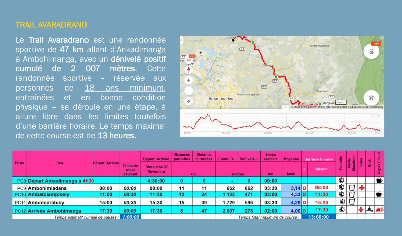The image size is (402, 236).
Task: Click the kiné massage icon in the Ambohimanga row
Action: [x=369, y=210]
